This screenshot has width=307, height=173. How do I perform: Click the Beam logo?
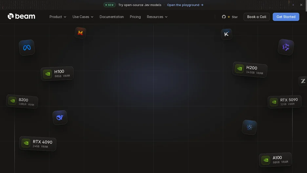21,16
